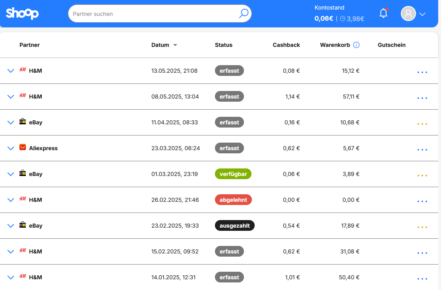
Task: Click the Warenkorb value 17,89 €
Action: [x=350, y=226]
